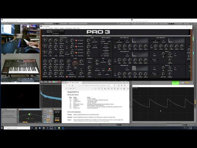
Task: Click the blue Edge icon on taskbar
Action: coord(63,128)
